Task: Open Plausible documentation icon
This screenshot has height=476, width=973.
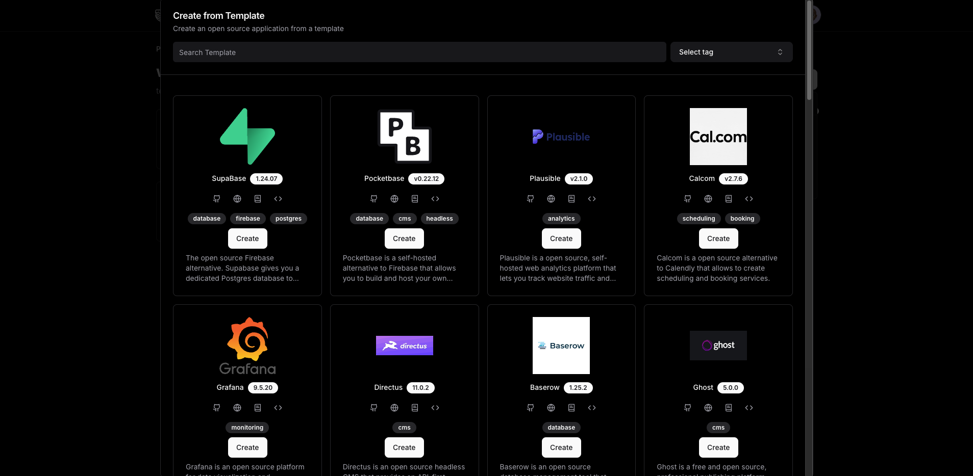Action: tap(571, 199)
